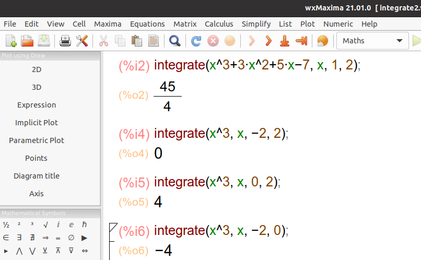Open a document using the folder icon
The width and height of the screenshot is (421, 260).
[27, 41]
